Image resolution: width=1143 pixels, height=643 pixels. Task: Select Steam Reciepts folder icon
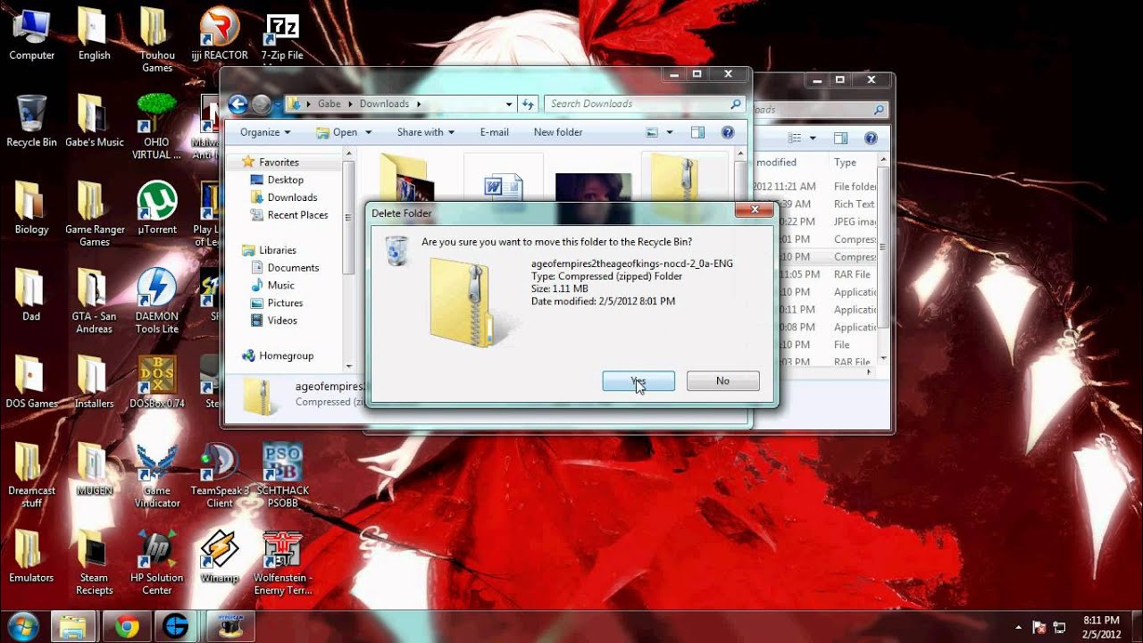tap(95, 563)
